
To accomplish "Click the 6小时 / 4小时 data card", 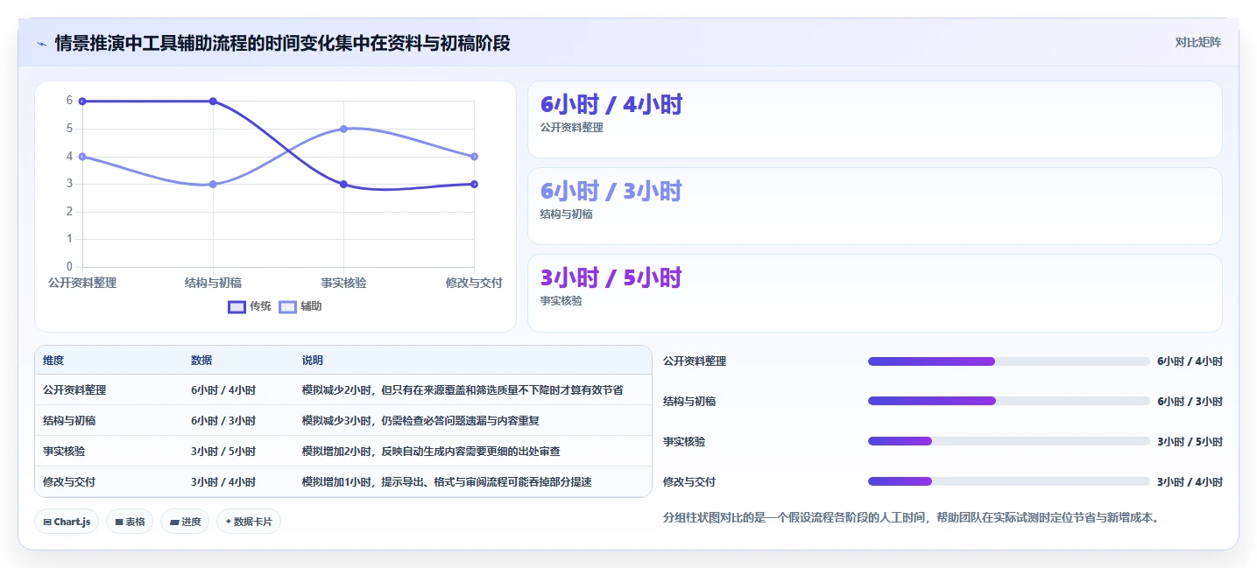I will [x=874, y=120].
